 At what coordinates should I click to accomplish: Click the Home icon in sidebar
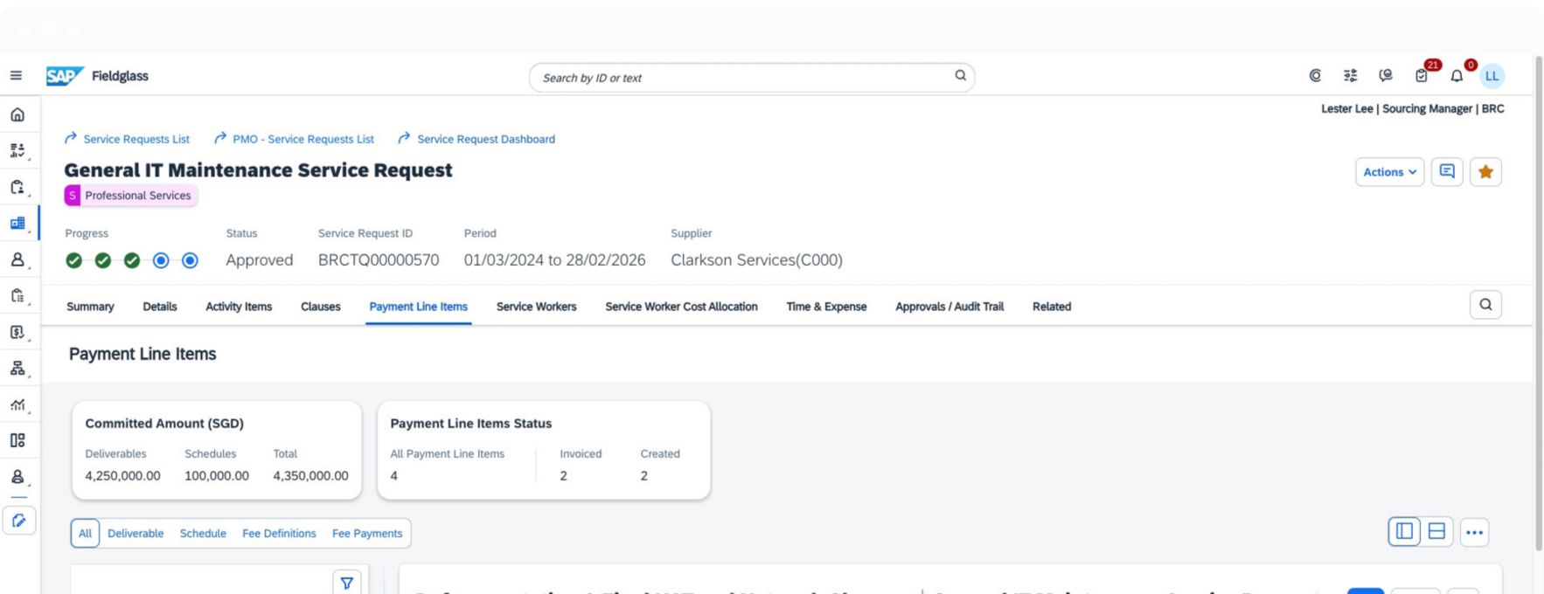coord(17,114)
